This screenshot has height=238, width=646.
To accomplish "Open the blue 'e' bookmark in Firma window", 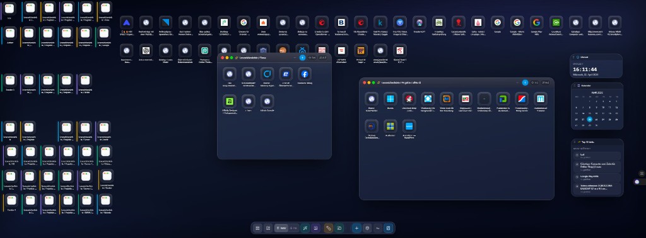I will (x=286, y=74).
